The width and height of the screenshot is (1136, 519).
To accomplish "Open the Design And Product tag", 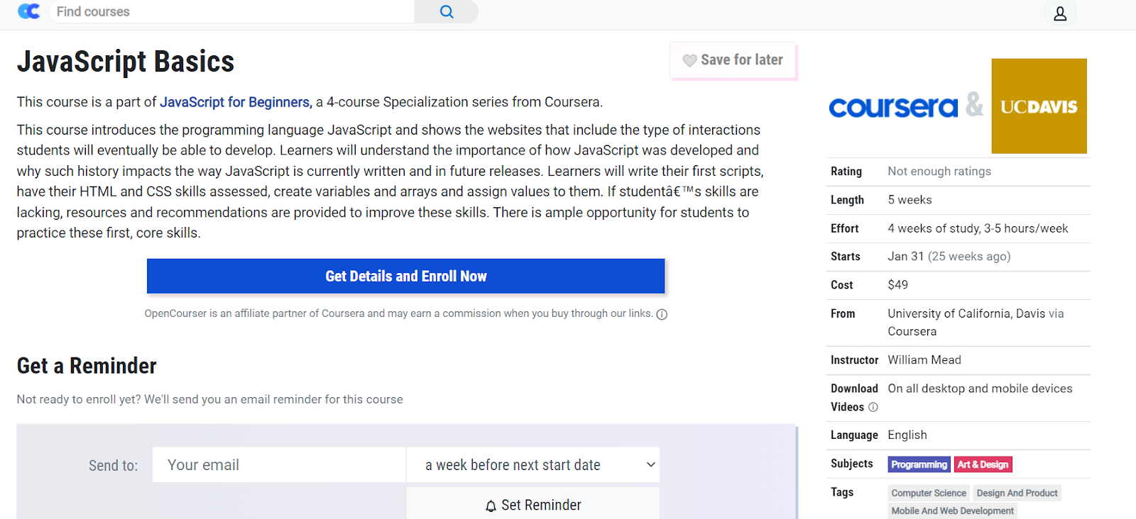I will click(x=1017, y=493).
